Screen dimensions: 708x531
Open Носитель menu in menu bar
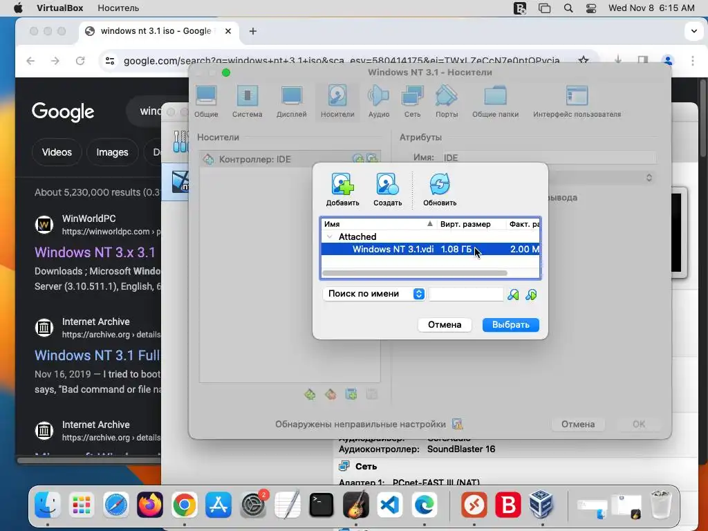click(x=118, y=8)
